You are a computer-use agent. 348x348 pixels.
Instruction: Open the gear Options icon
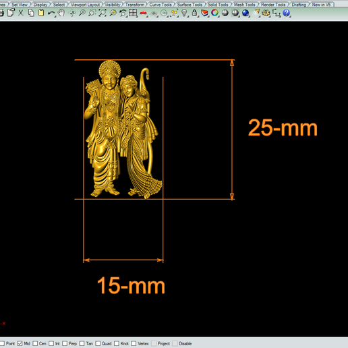(x=266, y=13)
